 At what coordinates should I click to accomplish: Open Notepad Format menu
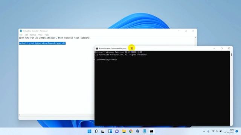(x=33, y=35)
